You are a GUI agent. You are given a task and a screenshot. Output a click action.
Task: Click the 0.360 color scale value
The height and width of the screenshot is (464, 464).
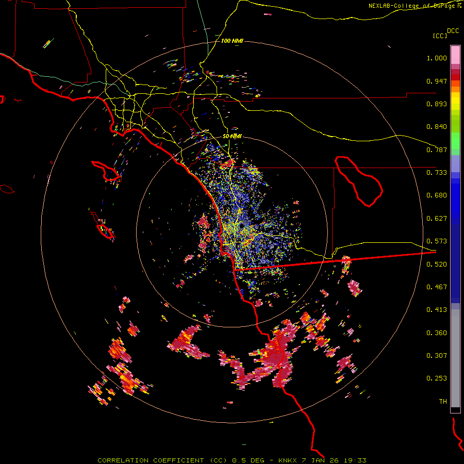point(437,333)
